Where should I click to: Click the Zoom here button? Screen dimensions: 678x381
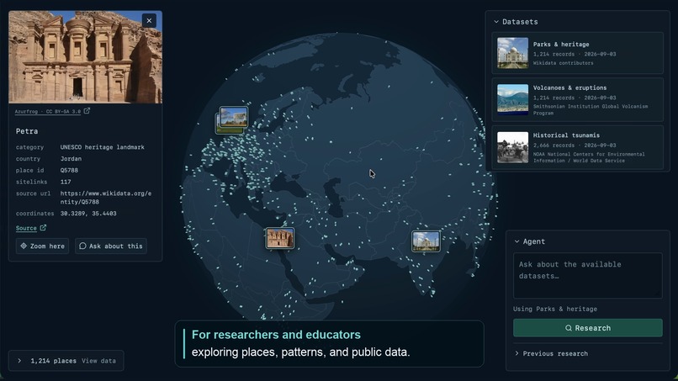coord(42,246)
